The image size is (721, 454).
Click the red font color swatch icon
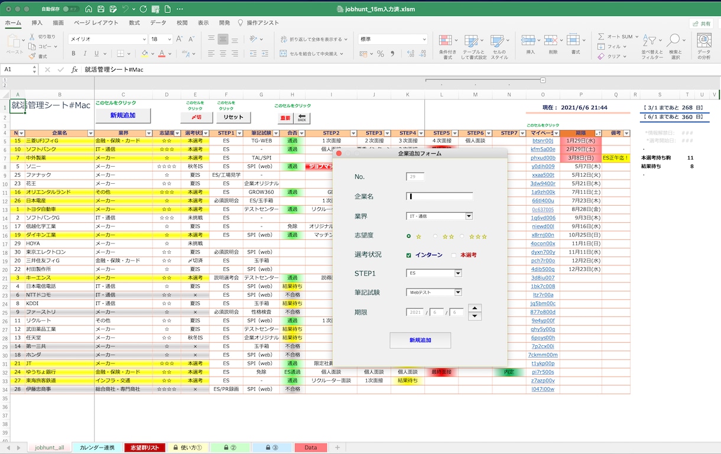(161, 54)
